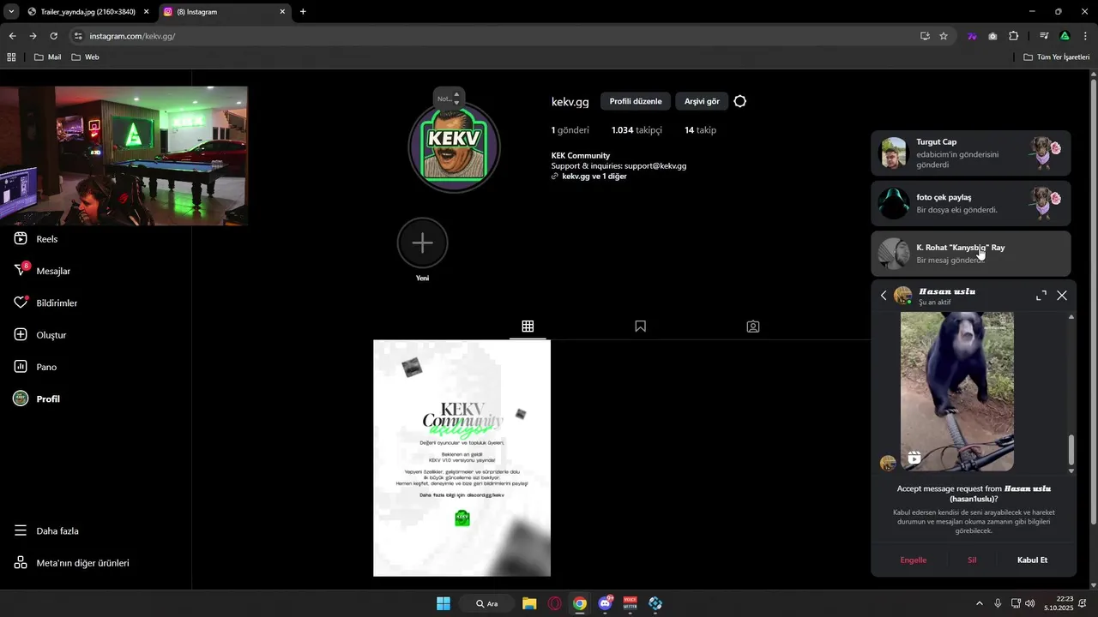
Task: Open the Chrome apps grid icon
Action: click(11, 57)
